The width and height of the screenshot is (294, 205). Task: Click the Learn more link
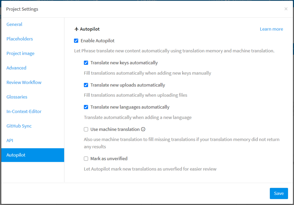271,29
